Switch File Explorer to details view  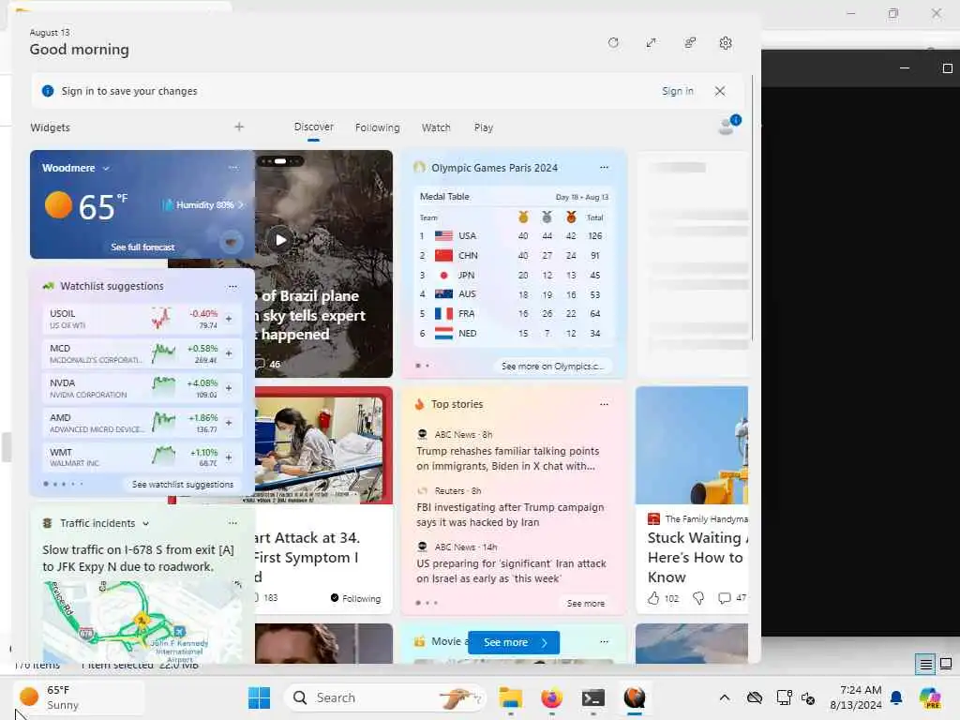point(925,664)
